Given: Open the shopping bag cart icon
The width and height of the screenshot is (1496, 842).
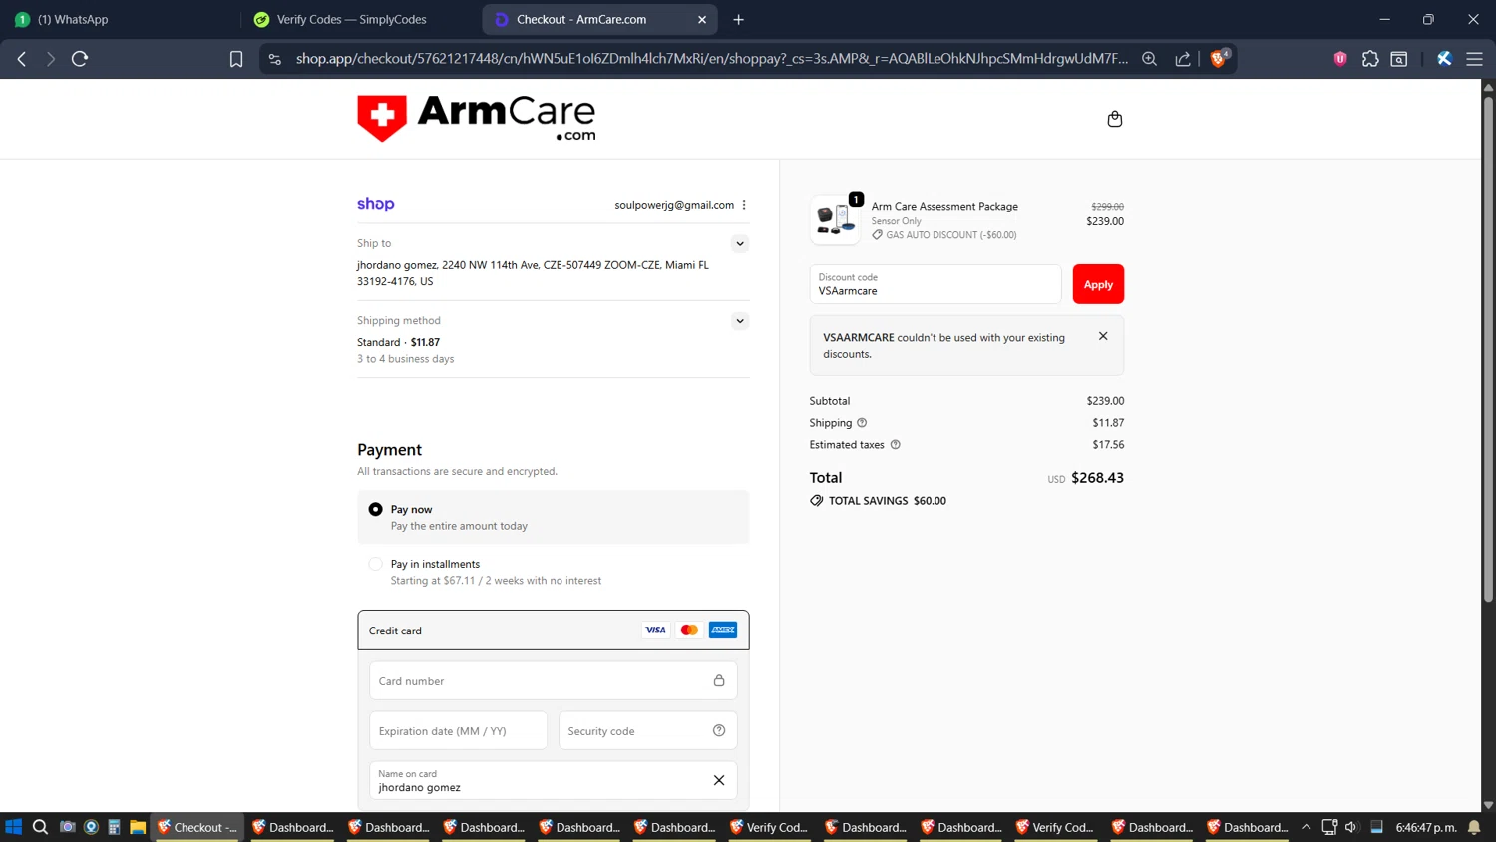Looking at the screenshot, I should click(1115, 119).
